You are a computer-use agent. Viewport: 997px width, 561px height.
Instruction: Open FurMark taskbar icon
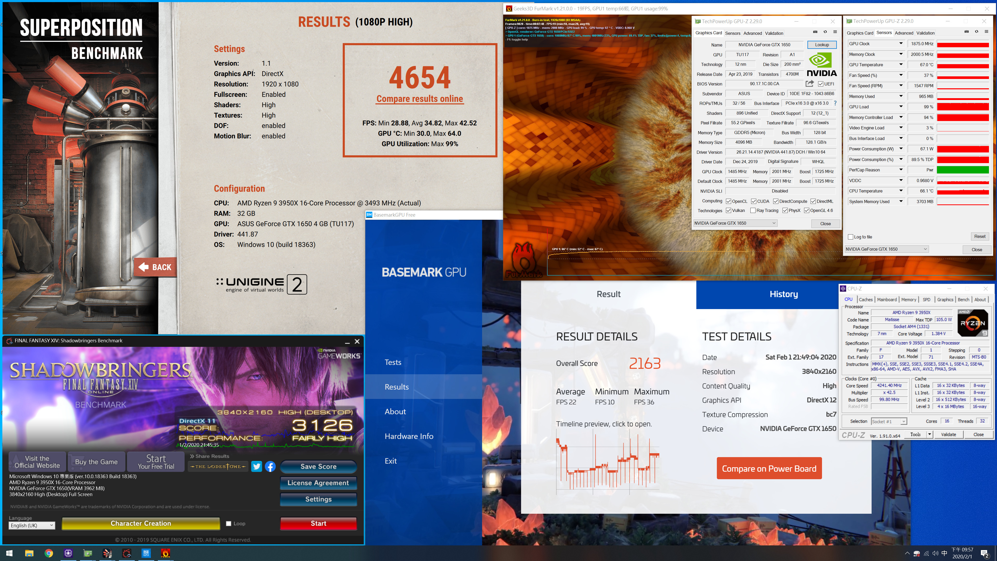(165, 553)
